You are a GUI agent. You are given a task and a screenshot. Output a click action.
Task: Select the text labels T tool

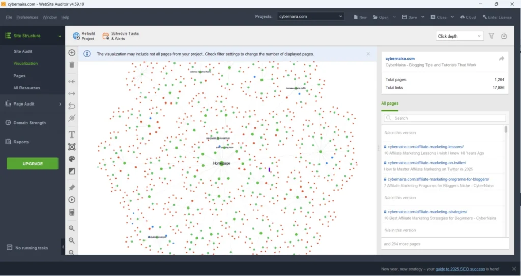[72, 134]
